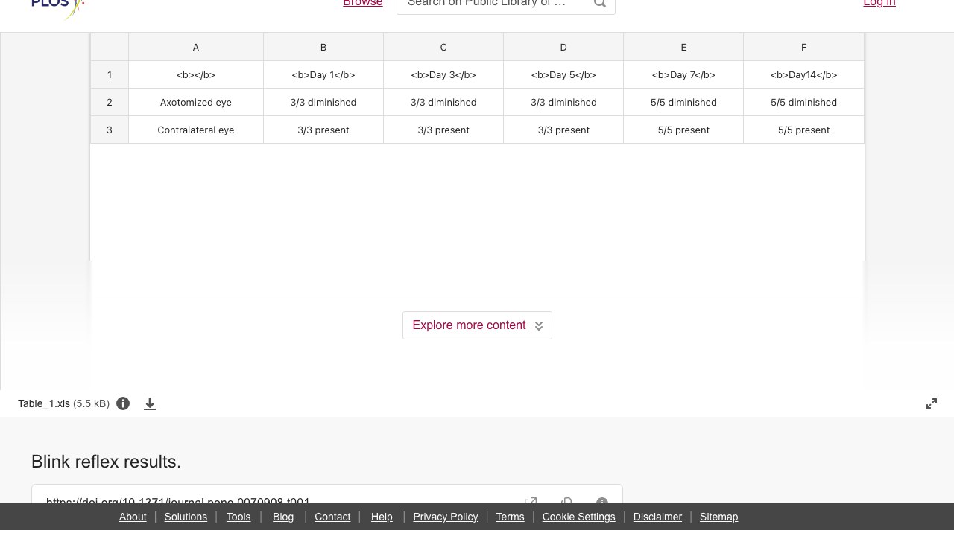This screenshot has width=954, height=536.
Task: Click the Day14 header cell
Action: click(x=803, y=74)
